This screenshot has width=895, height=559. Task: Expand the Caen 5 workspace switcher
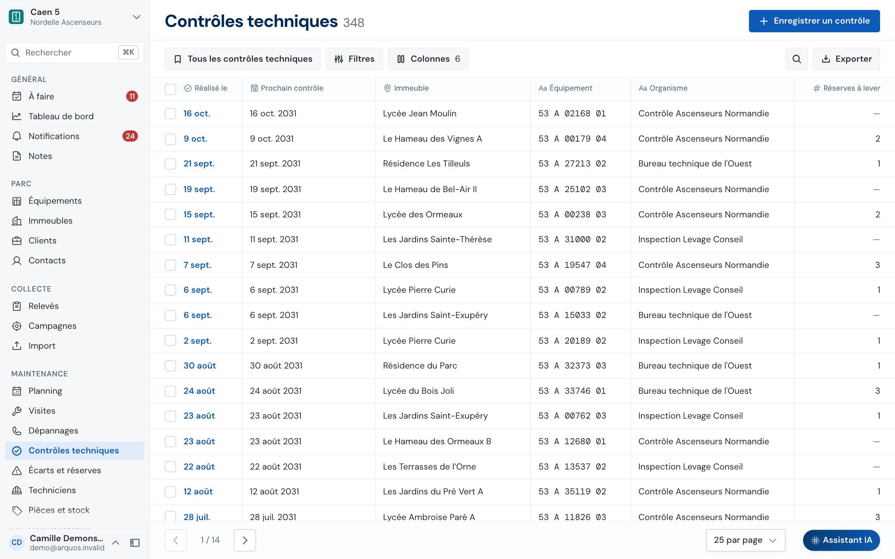point(136,17)
